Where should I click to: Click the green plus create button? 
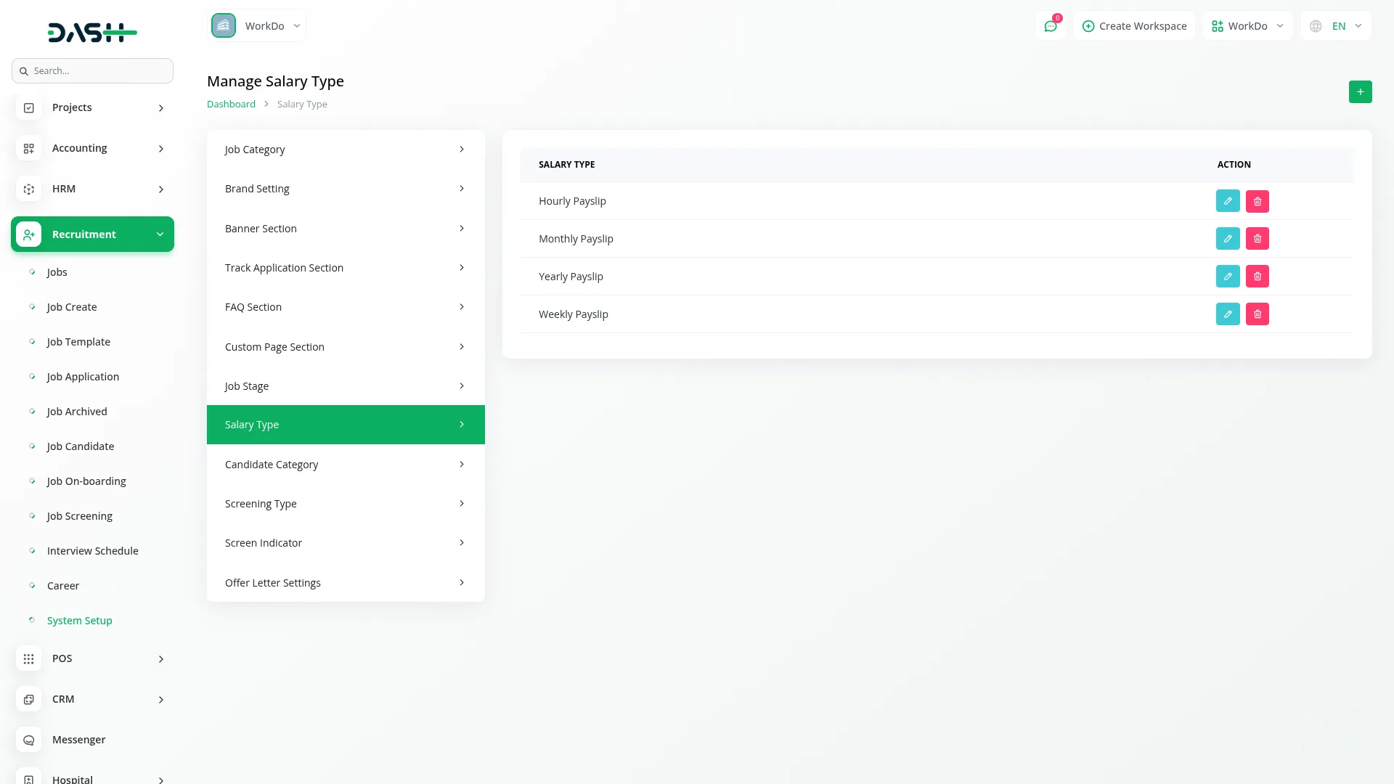(1360, 91)
